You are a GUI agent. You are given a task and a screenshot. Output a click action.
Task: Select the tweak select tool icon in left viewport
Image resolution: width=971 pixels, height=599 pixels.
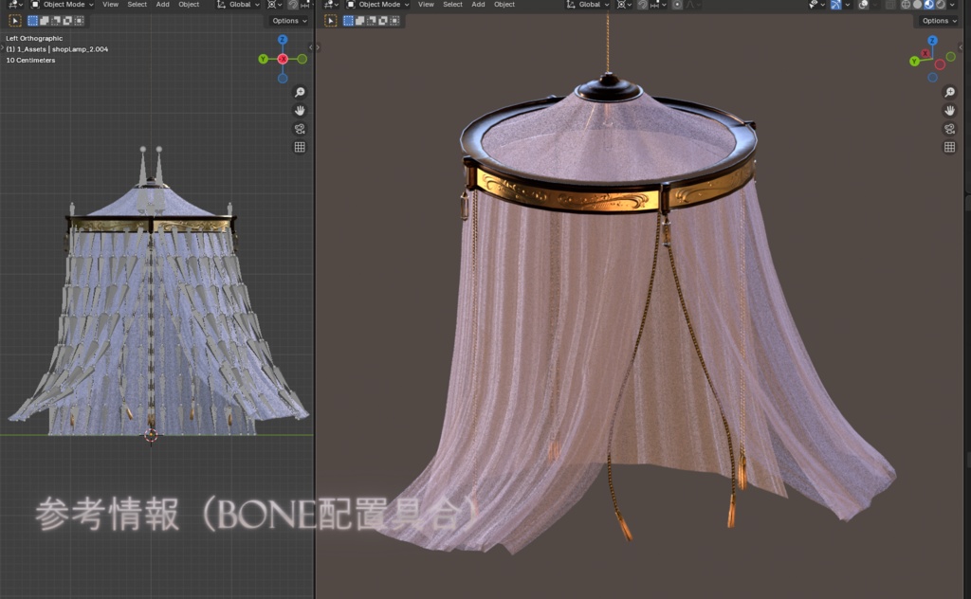pos(15,21)
